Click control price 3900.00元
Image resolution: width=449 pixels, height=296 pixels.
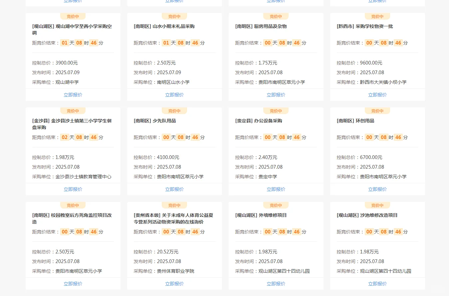tap(67, 63)
